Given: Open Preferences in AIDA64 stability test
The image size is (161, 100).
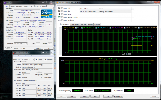Looking at the screenshot, I should pyautogui.click(x=118, y=96).
